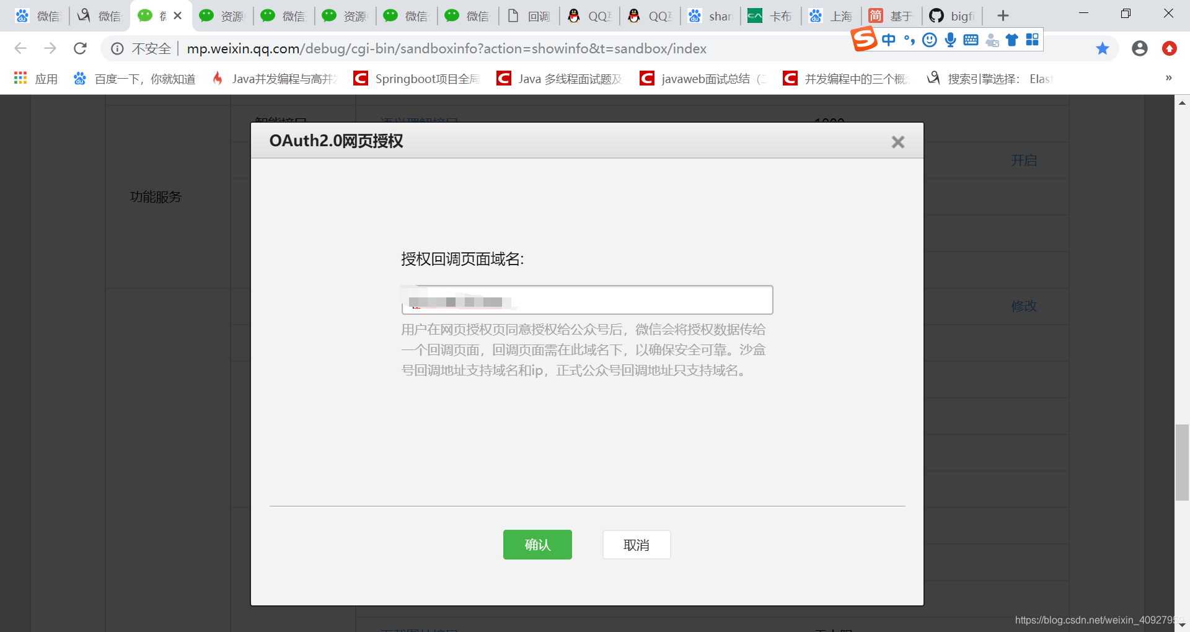Go back to previous page

pos(20,48)
